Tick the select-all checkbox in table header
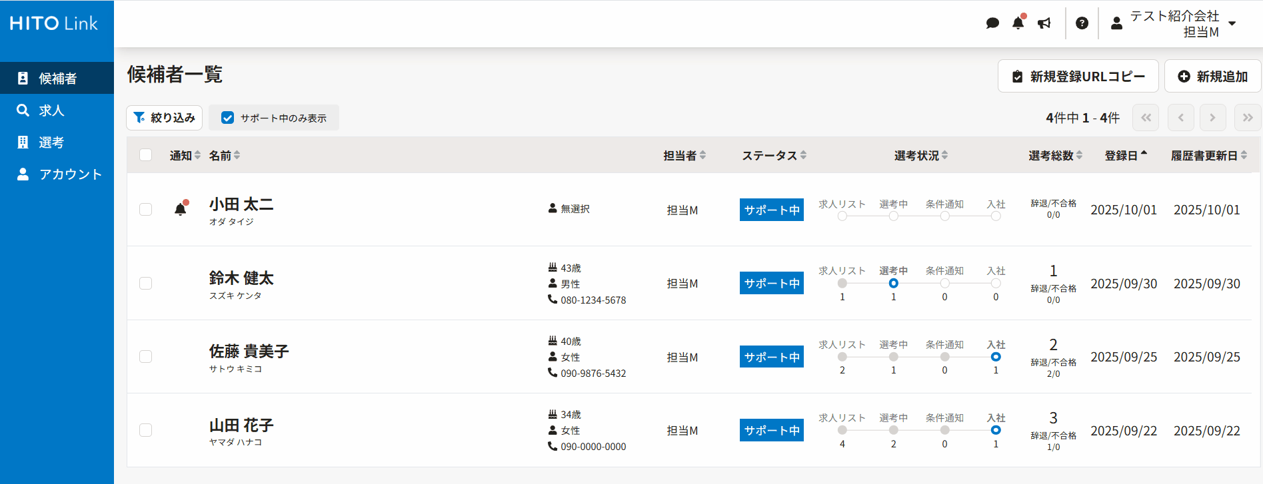 146,155
